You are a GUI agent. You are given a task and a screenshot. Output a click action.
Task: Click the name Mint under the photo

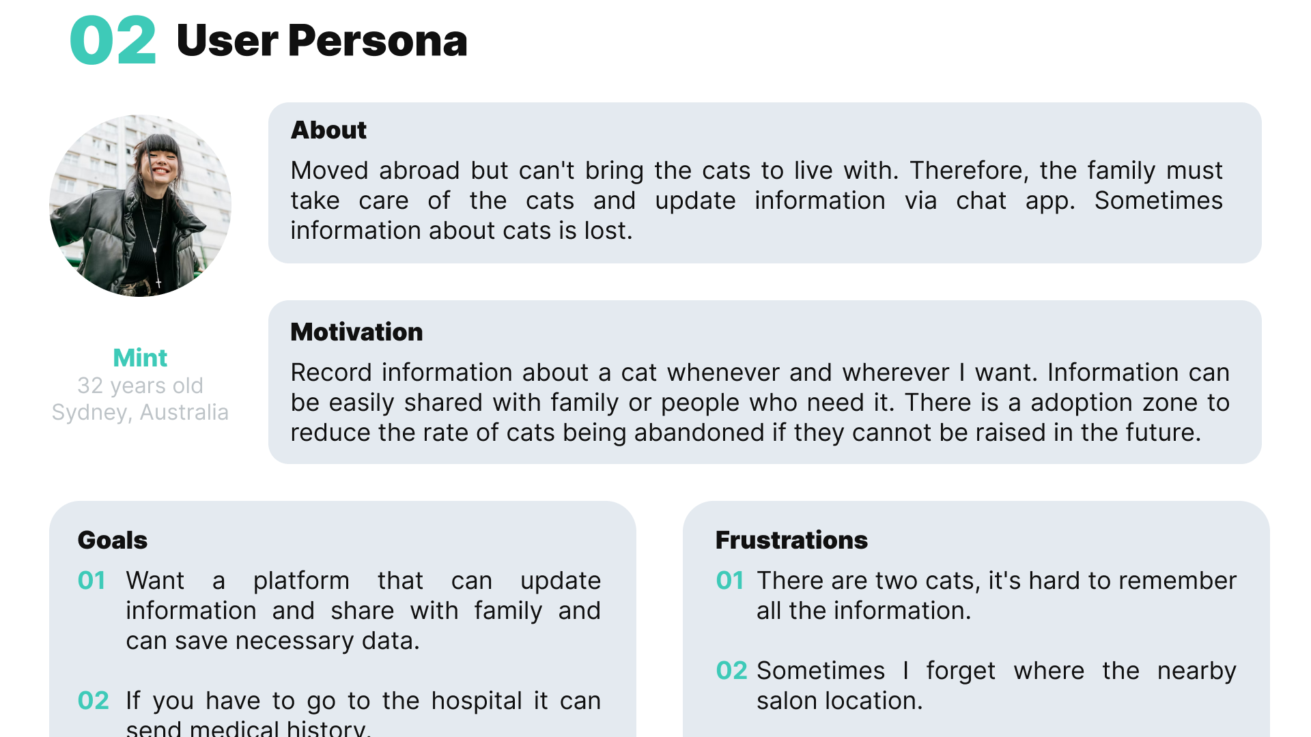pos(140,358)
